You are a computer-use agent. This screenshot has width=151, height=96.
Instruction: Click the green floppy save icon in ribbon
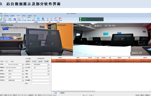tap(1, 19)
